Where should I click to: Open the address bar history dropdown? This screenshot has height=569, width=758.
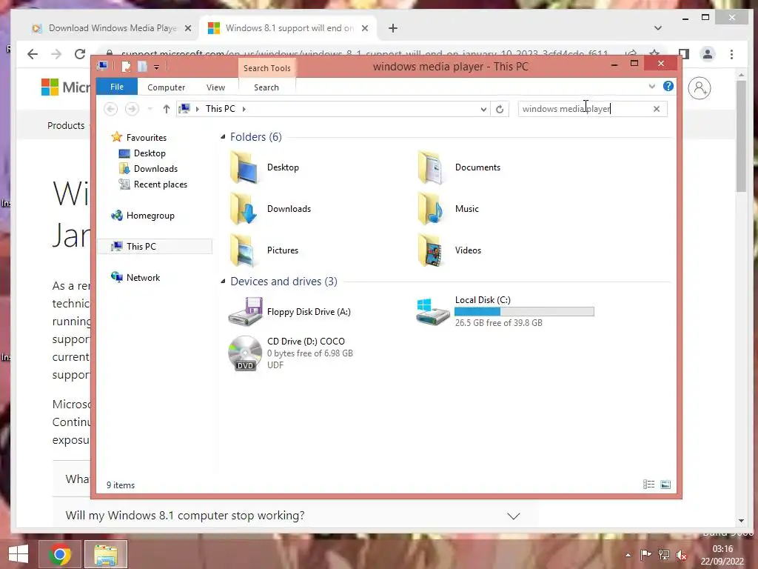pos(483,110)
